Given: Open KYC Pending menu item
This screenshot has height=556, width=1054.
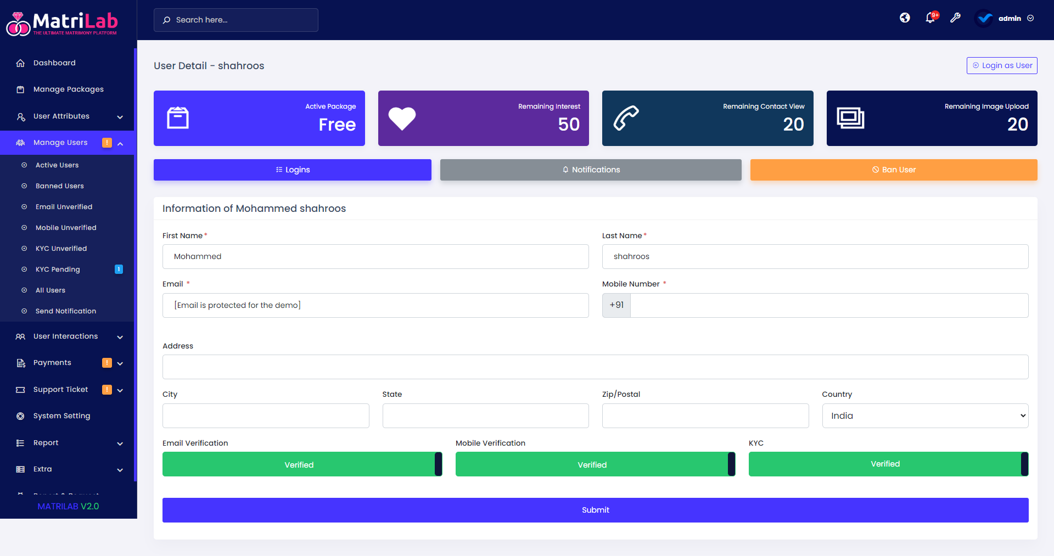Looking at the screenshot, I should click(57, 269).
